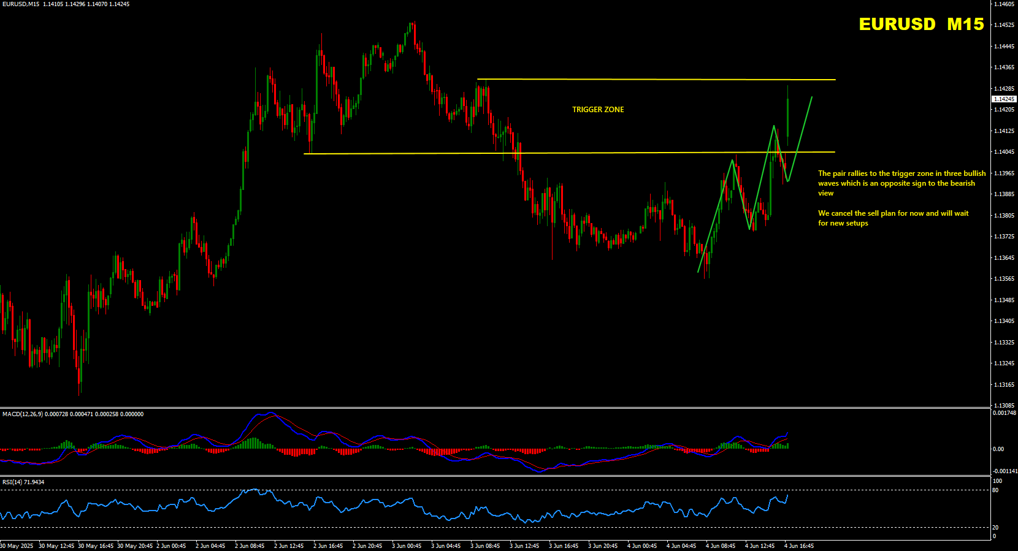Click the "4 Jun 16:45" time axis label
The image size is (1018, 551).
point(799,546)
